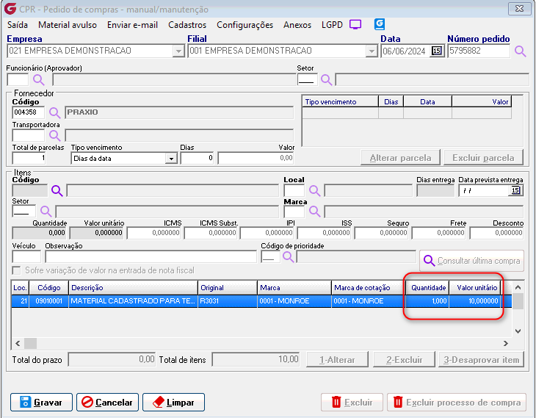Image resolution: width=536 pixels, height=418 pixels.
Task: Click the Desconto value field
Action: click(496, 233)
